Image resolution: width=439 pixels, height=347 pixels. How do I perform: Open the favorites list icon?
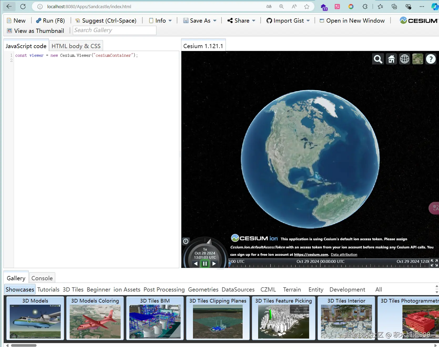(380, 7)
